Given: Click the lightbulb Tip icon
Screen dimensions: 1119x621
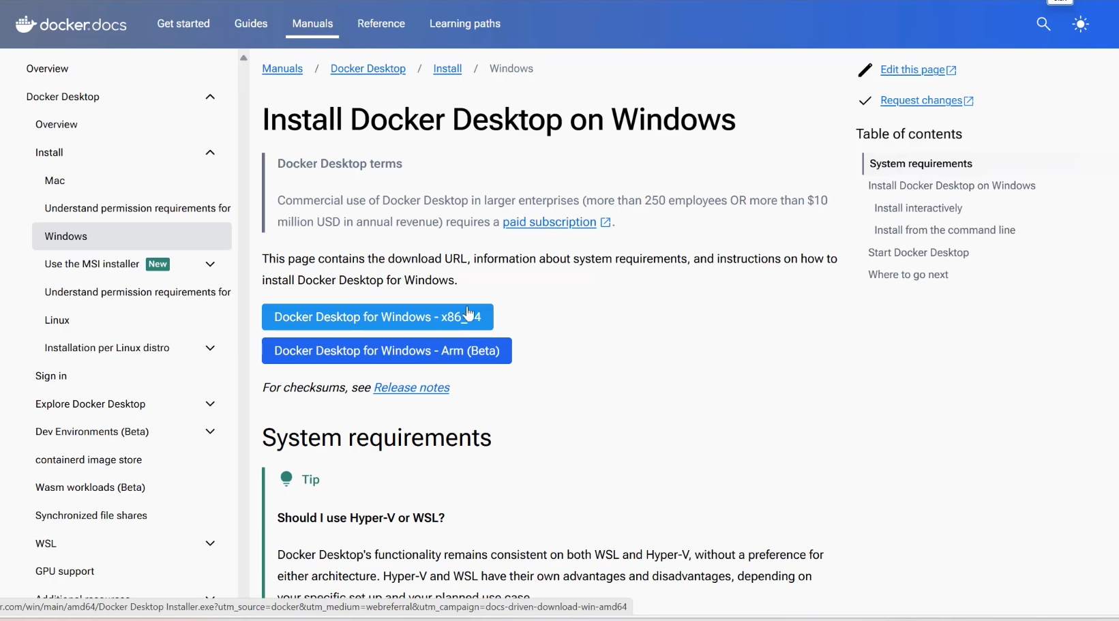Looking at the screenshot, I should coord(286,479).
